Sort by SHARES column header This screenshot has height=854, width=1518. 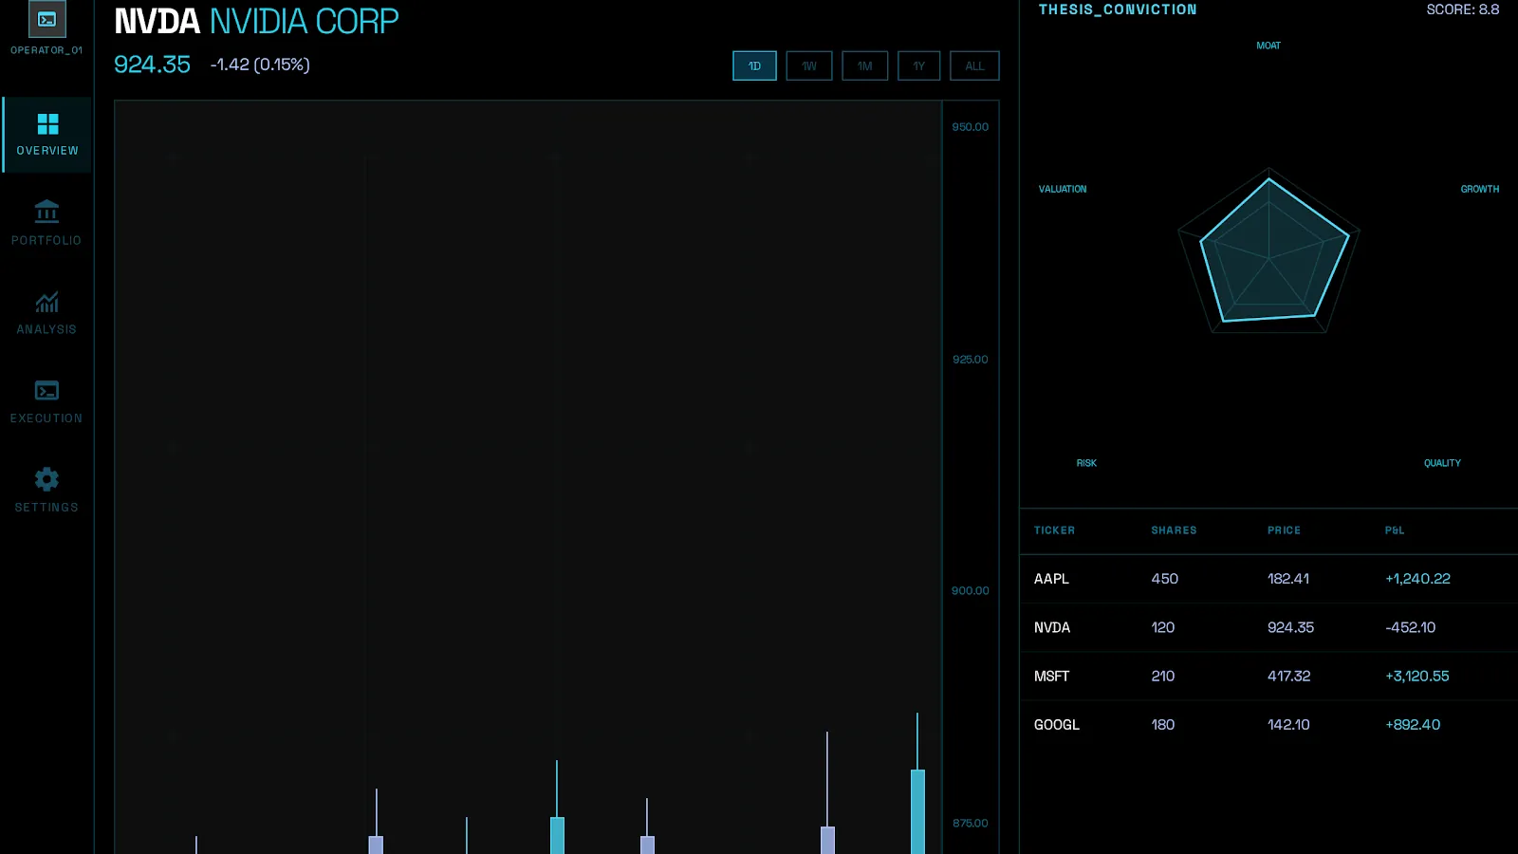tap(1174, 530)
